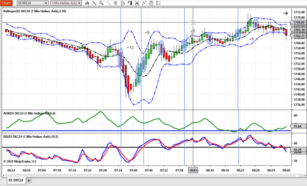Click the left arrow of horizontal scrollbar
The image size is (307, 186).
click(3, 176)
